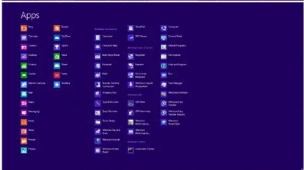Launch the Video app
The width and height of the screenshot is (304, 170).
pyautogui.click(x=61, y=75)
